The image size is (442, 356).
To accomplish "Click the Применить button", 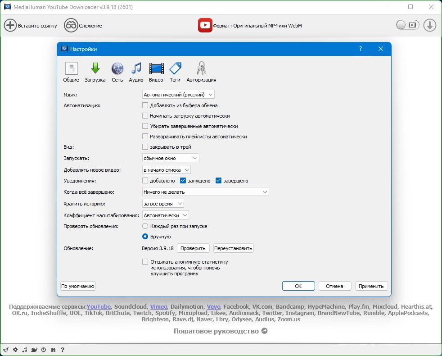I will [x=371, y=286].
